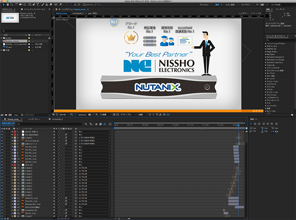This screenshot has width=296, height=220.
Task: Click the label color swatch of layer 2
Action: point(15,135)
